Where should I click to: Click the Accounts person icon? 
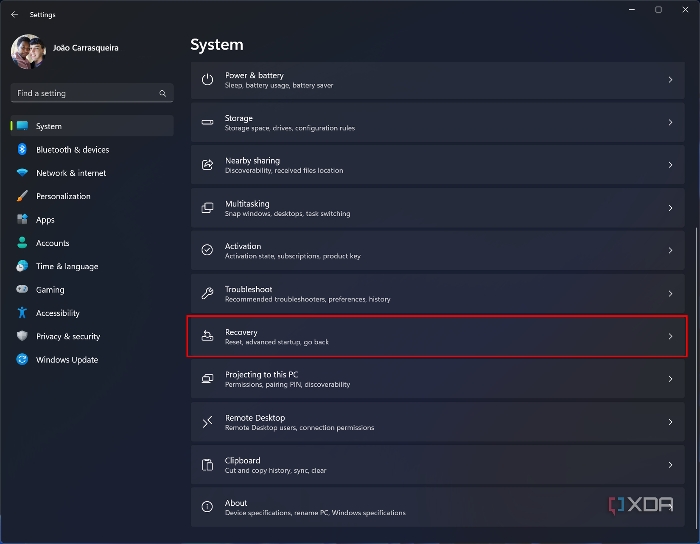click(22, 243)
